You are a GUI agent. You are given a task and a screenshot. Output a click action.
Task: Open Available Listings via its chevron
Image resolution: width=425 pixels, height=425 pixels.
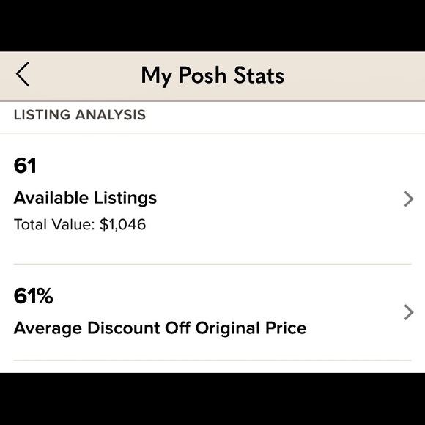(408, 199)
